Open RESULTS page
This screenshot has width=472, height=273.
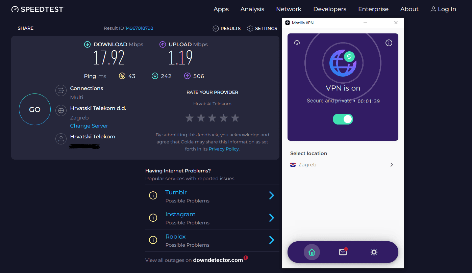point(227,29)
